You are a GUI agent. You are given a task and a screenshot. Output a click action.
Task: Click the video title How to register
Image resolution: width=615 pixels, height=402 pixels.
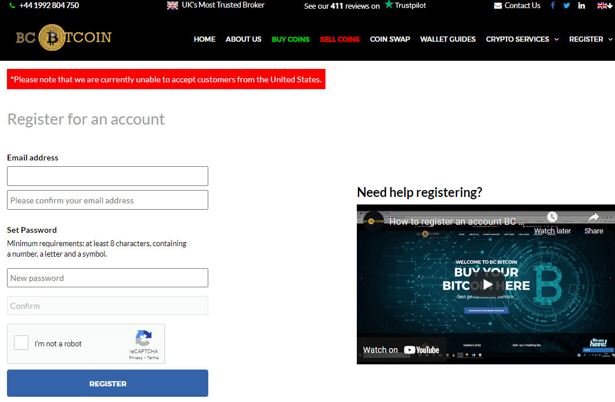coord(456,221)
